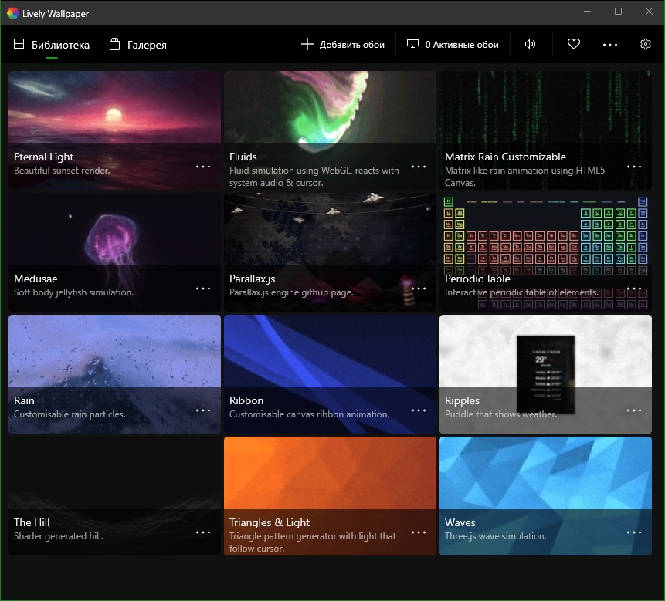The height and width of the screenshot is (601, 665).
Task: Open settings with the gear icon
Action: [645, 44]
